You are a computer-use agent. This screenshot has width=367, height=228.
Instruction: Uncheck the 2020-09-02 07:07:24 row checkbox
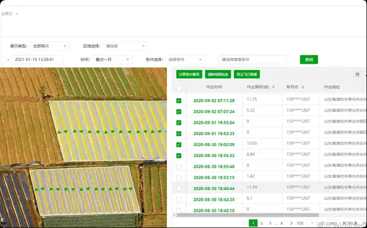[179, 111]
